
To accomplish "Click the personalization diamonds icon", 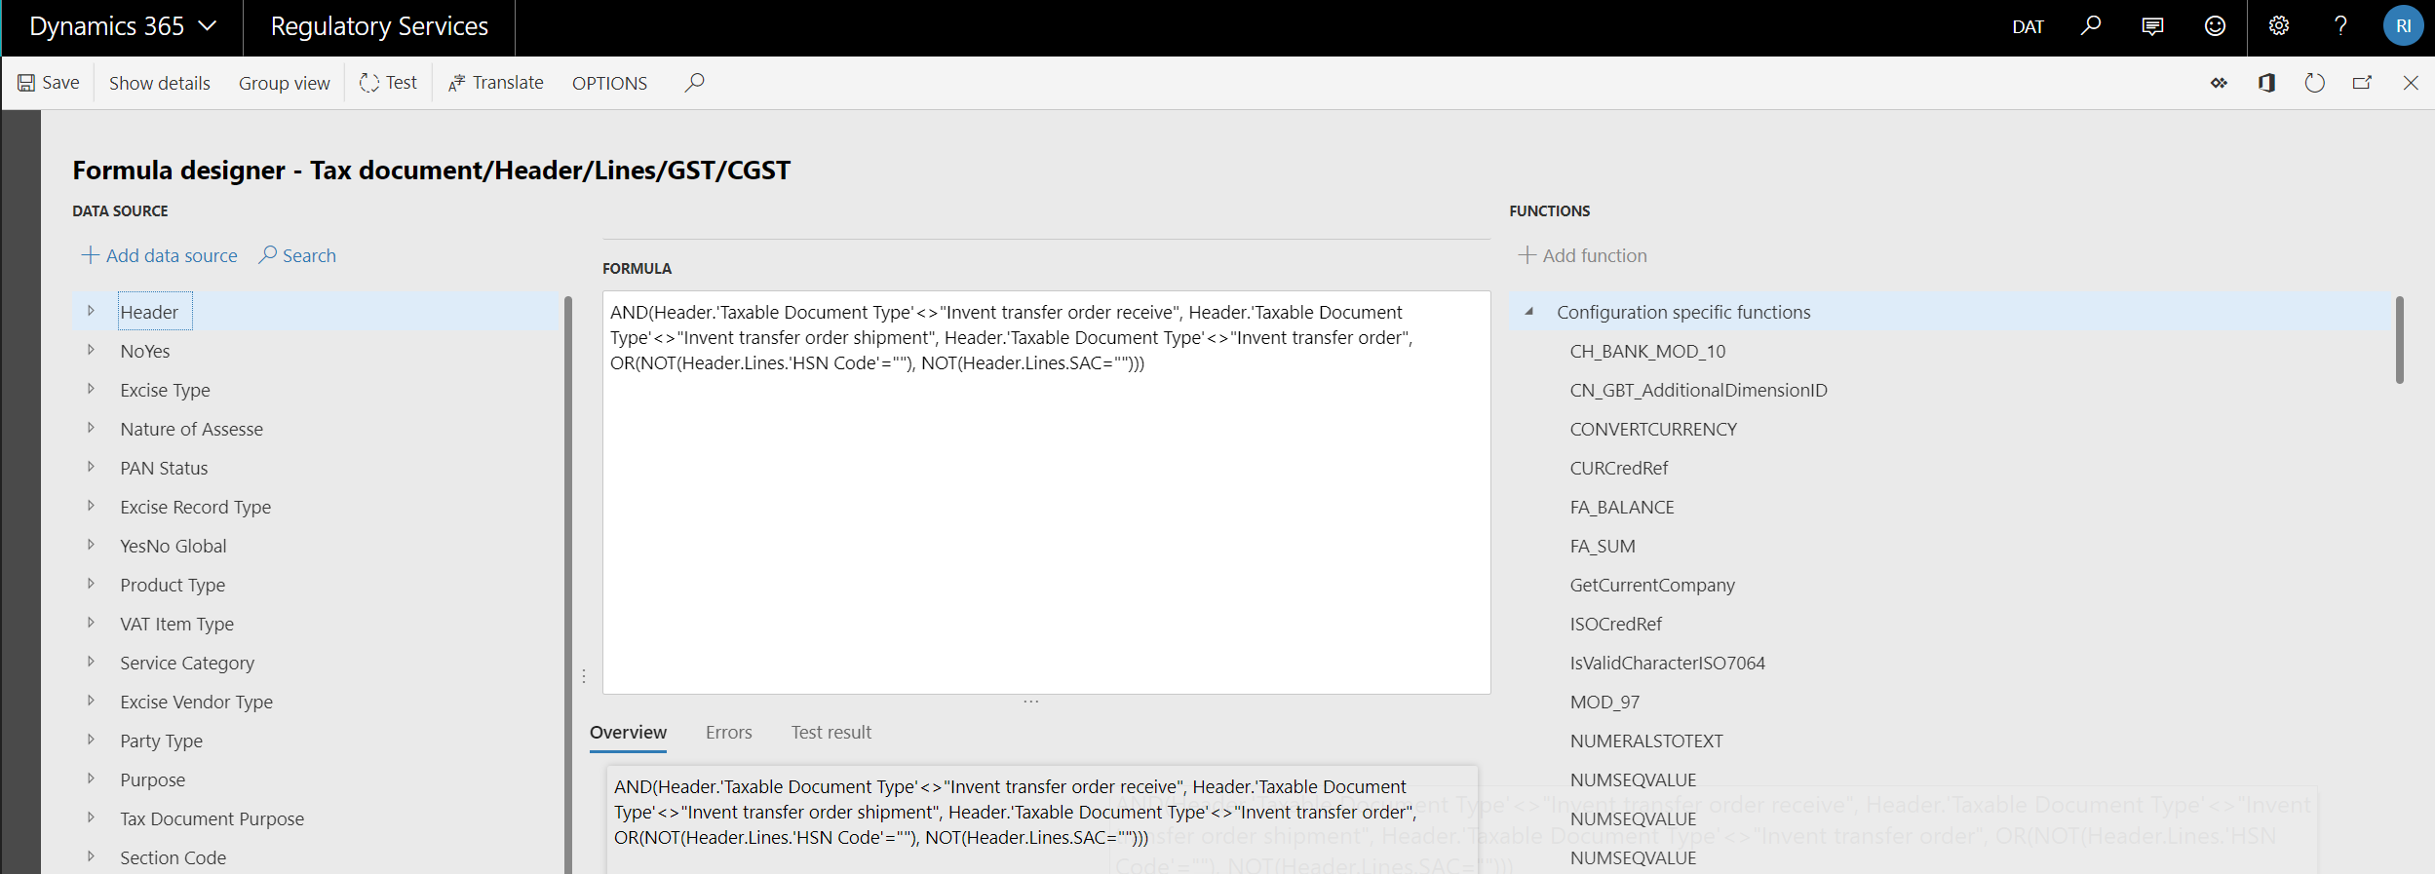I will (x=2219, y=83).
